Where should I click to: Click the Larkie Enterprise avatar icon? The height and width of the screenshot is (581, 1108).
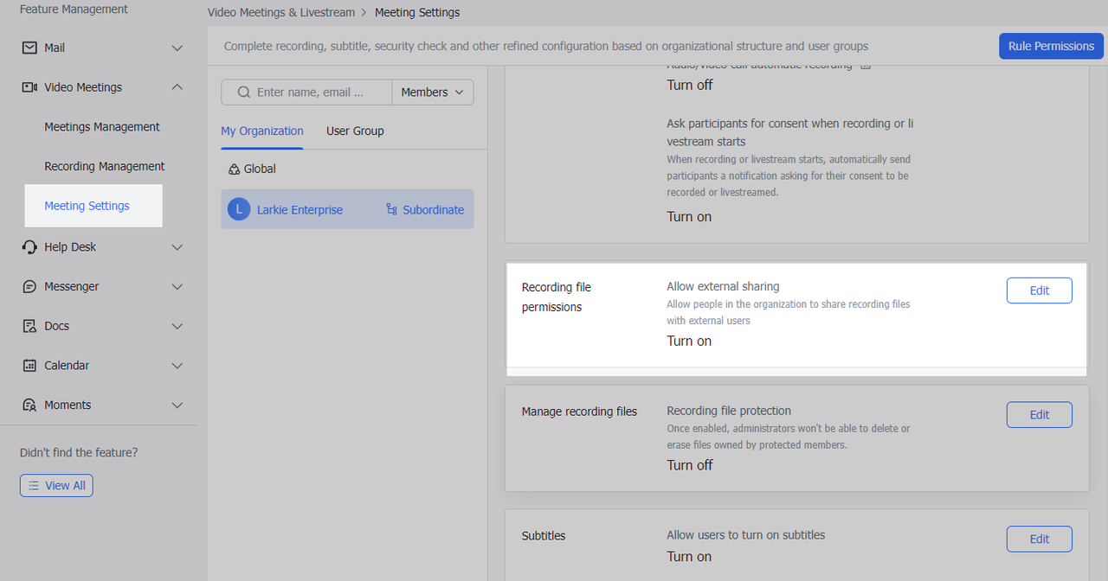238,209
